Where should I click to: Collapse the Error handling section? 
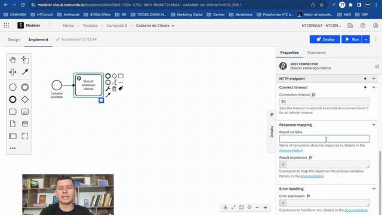click(374, 189)
